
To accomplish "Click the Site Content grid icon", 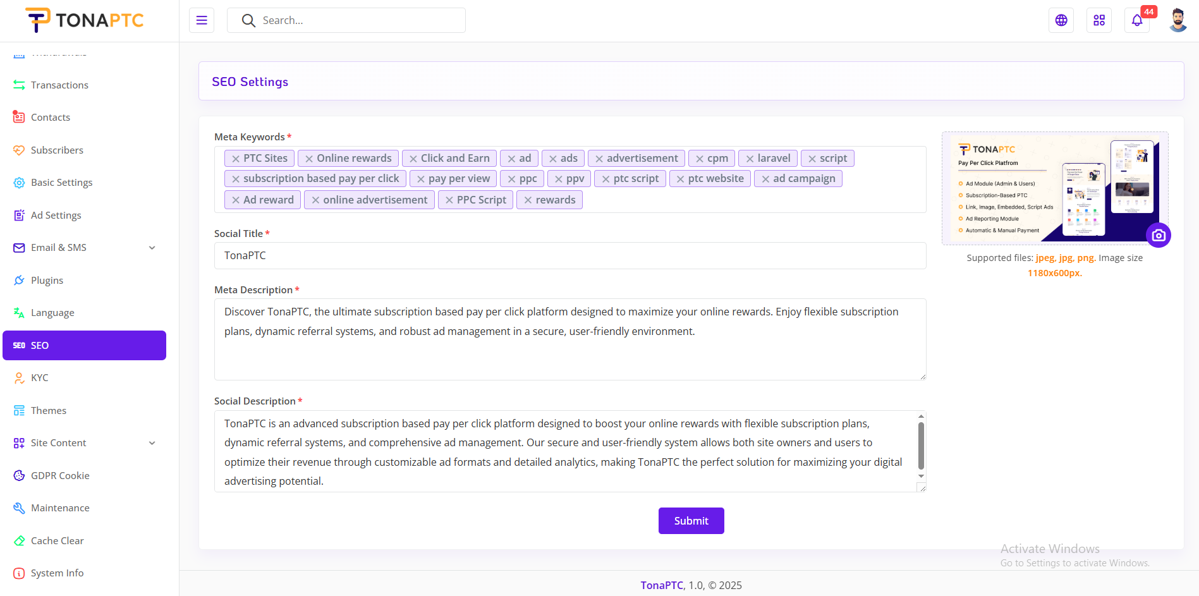I will 19,442.
